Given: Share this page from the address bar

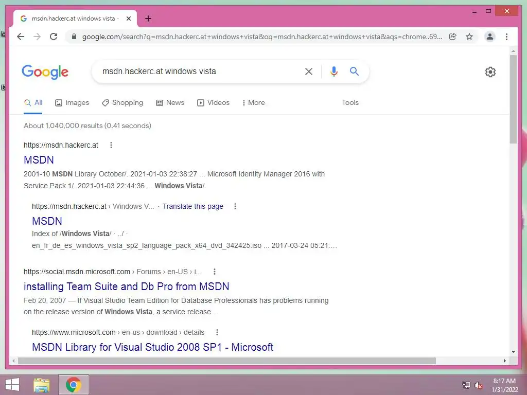Looking at the screenshot, I should point(453,37).
